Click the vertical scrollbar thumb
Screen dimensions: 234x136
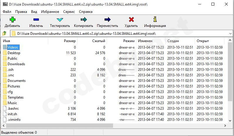230,72
